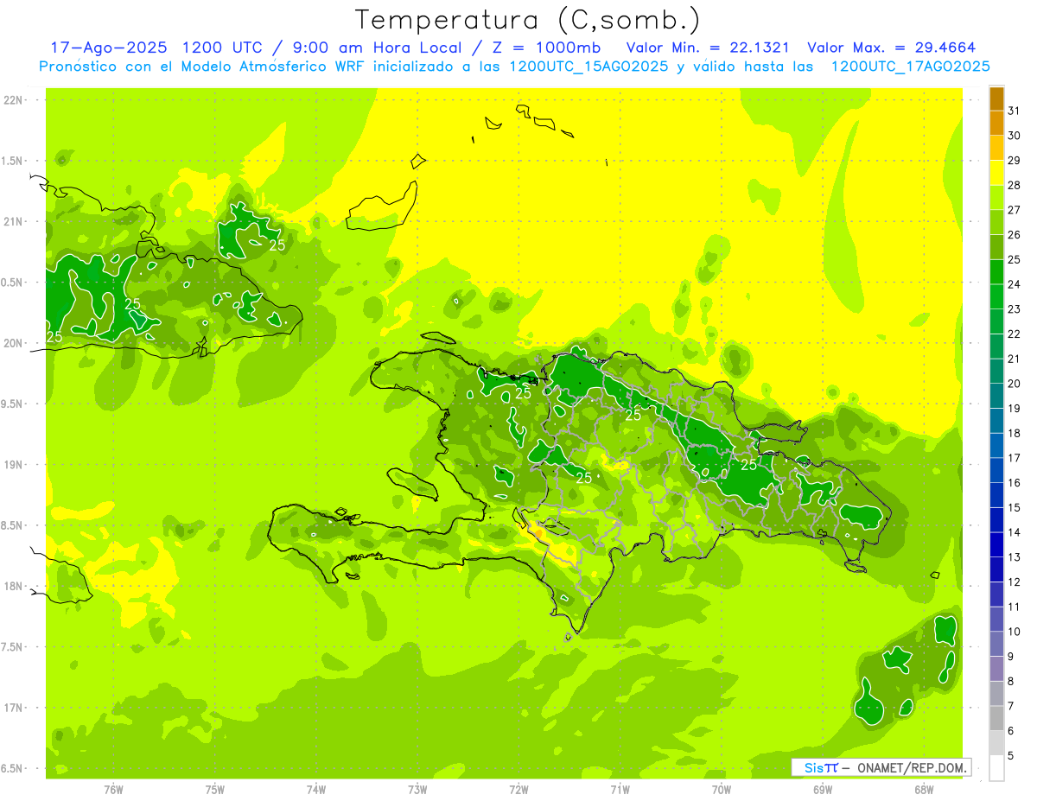Click the "72W" longitude axis label
The width and height of the screenshot is (1037, 801).
pyautogui.click(x=519, y=790)
